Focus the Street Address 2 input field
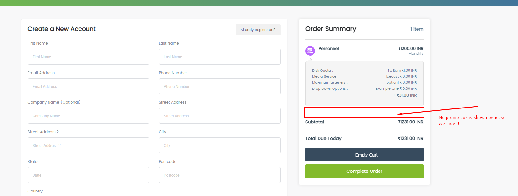Screen dimensions: 518x196 88,145
